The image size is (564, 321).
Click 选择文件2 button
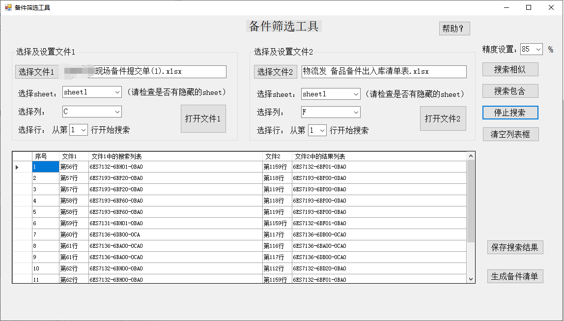point(275,72)
